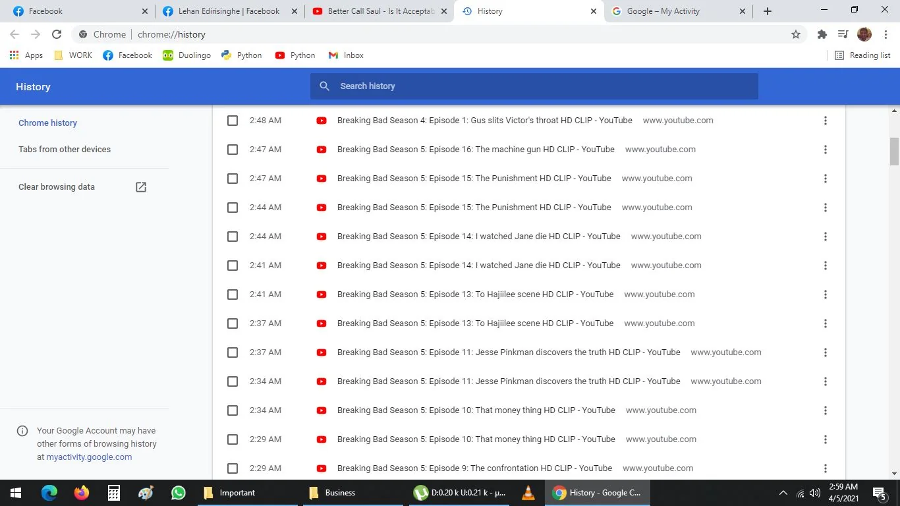This screenshot has width=900, height=506.
Task: Open WhatsApp from the taskbar
Action: pyautogui.click(x=179, y=493)
